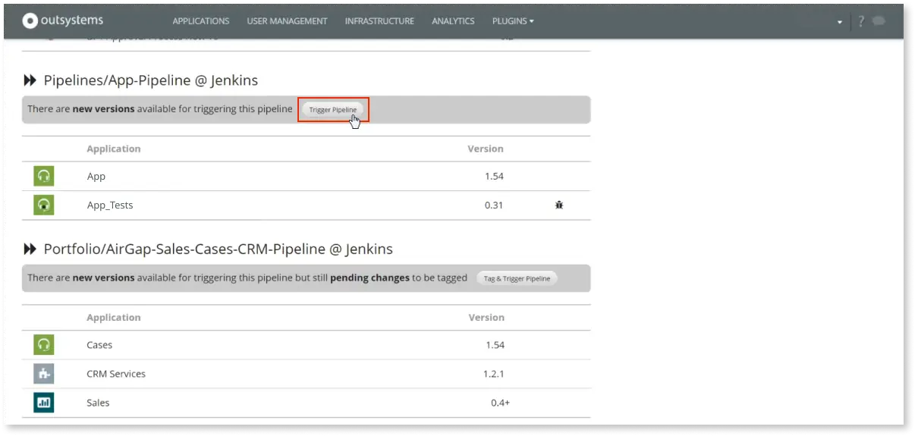Click the pipeline icon next to Pipelines/App-Pipeline
The width and height of the screenshot is (915, 436).
click(30, 80)
